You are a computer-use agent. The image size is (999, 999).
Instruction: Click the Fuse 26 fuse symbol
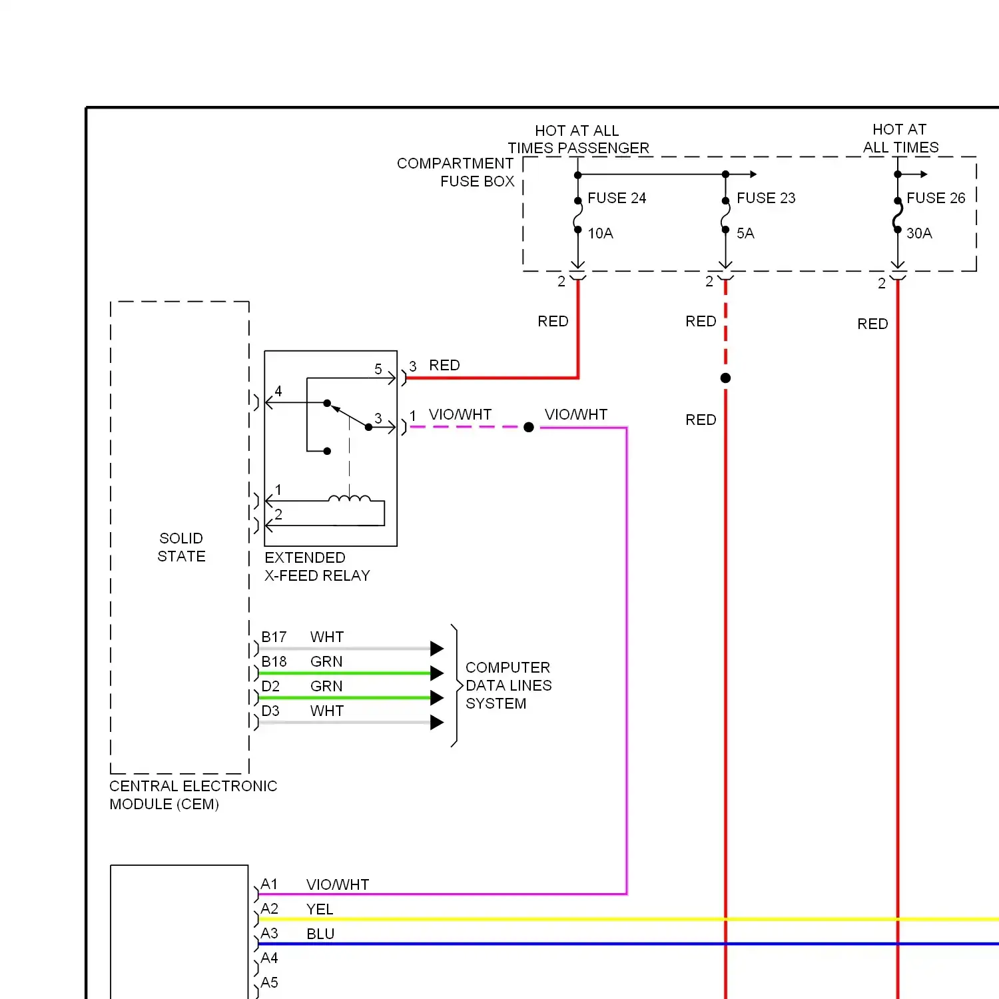coord(898,215)
